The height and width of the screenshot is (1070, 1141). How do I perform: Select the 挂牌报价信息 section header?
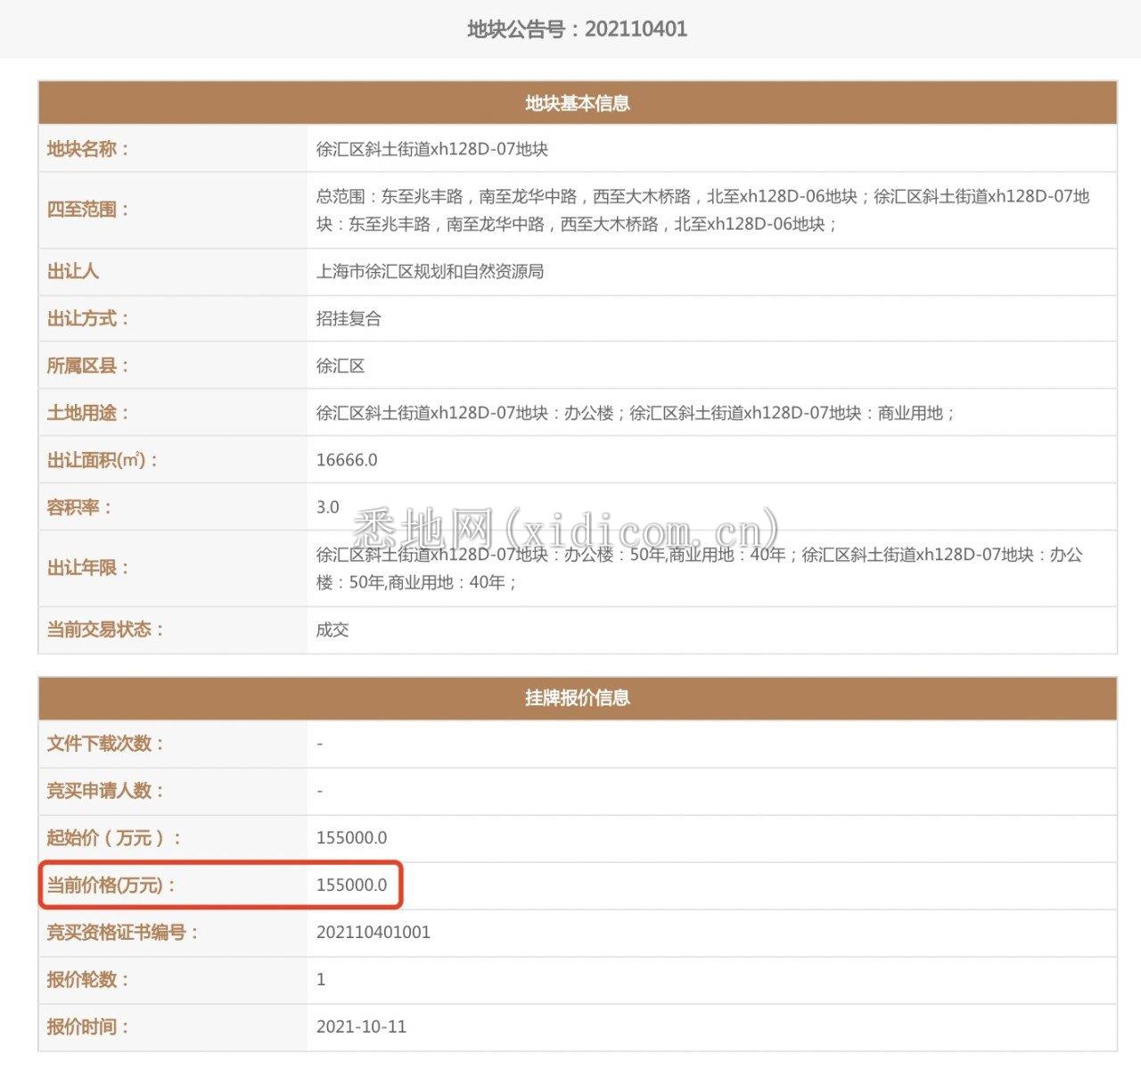(577, 698)
